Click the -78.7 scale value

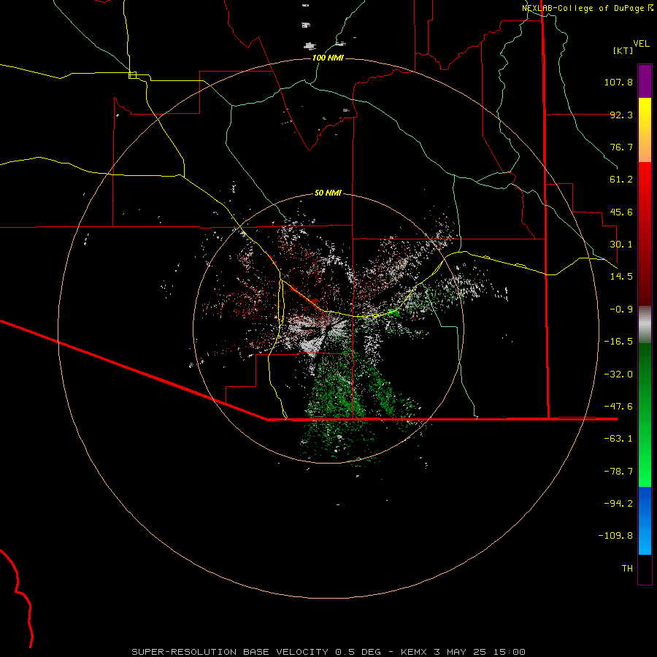[618, 472]
